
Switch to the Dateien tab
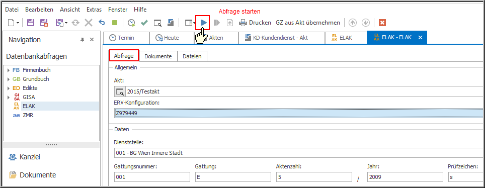pos(192,57)
